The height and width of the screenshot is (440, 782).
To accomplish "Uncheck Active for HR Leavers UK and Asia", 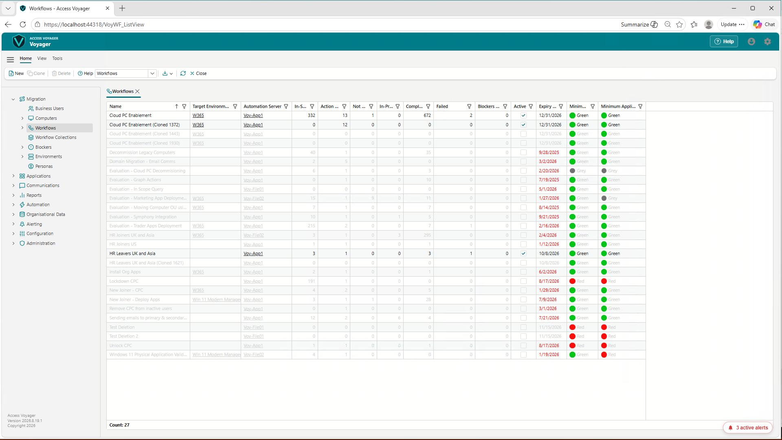I will point(523,254).
